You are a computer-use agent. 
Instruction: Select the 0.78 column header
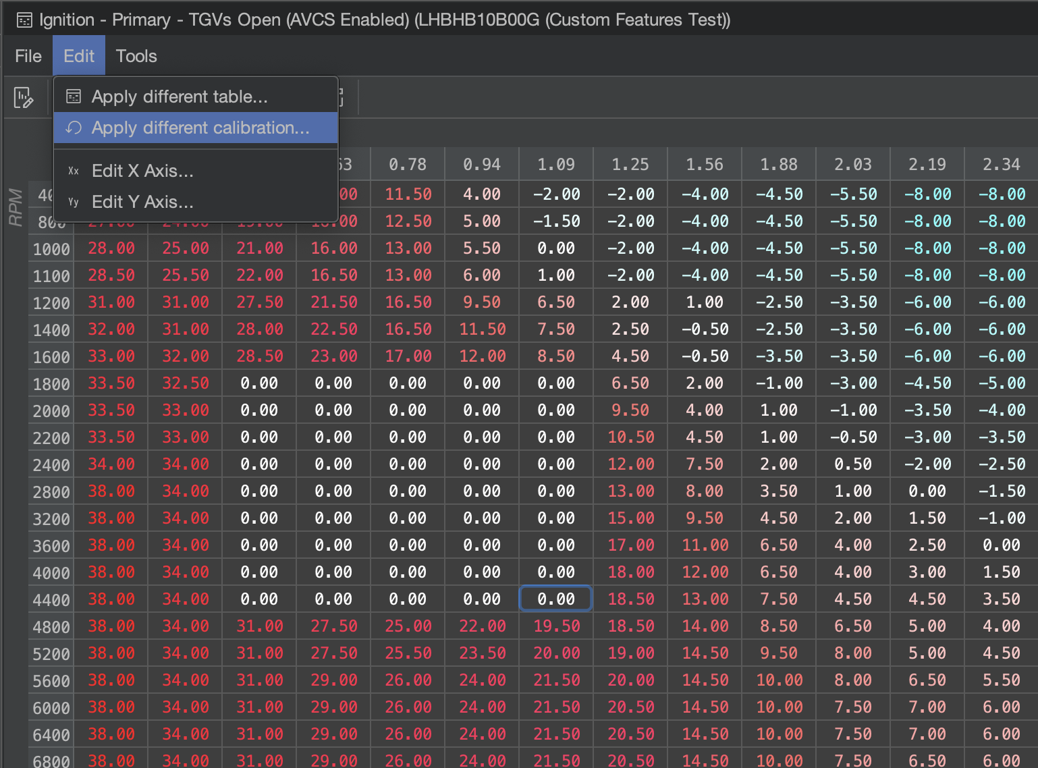point(408,164)
